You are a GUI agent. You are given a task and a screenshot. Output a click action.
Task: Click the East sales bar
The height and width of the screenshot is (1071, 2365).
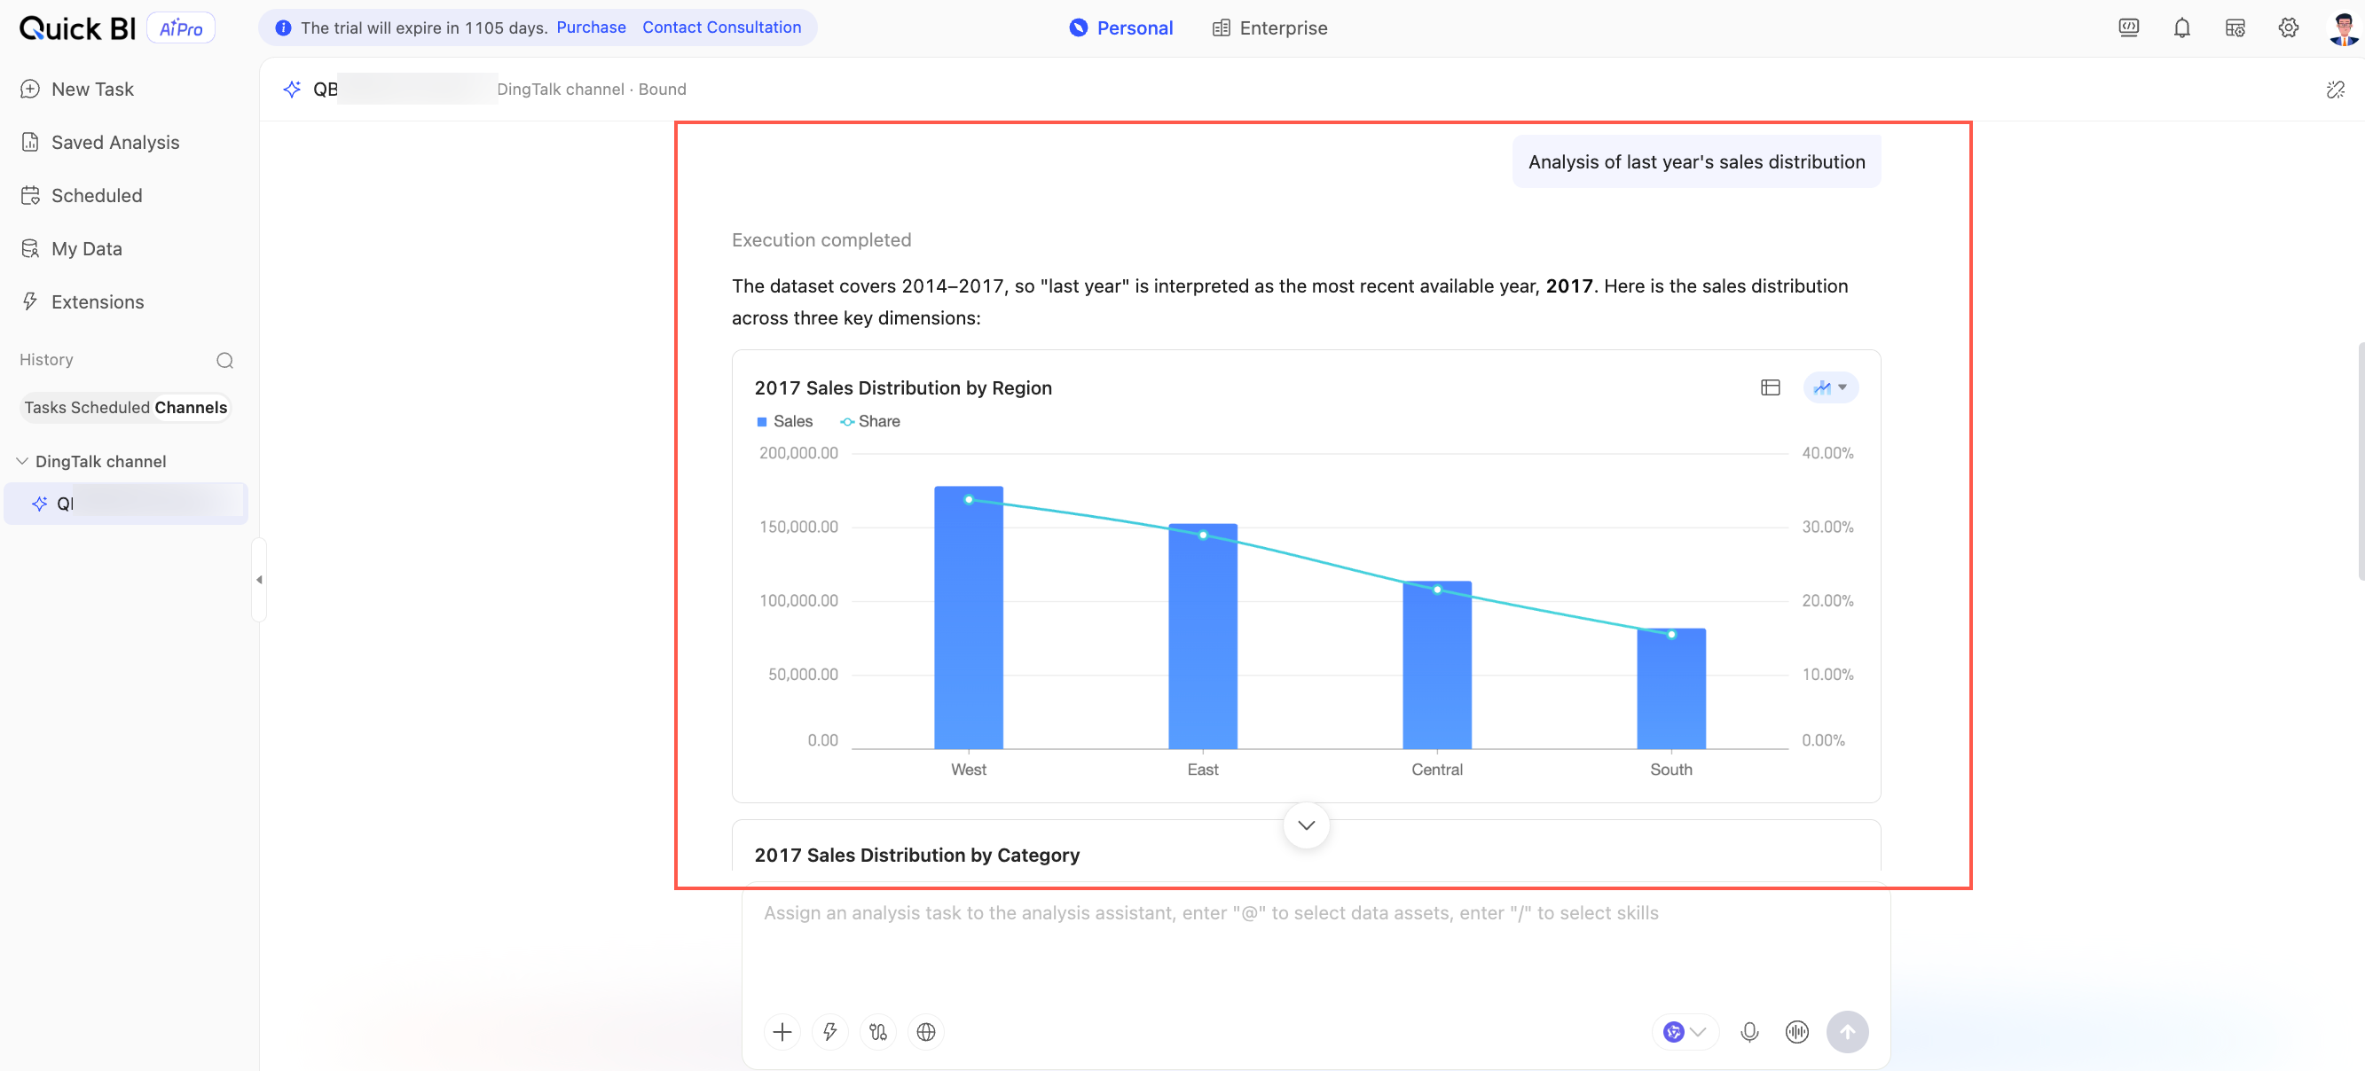pyautogui.click(x=1203, y=637)
